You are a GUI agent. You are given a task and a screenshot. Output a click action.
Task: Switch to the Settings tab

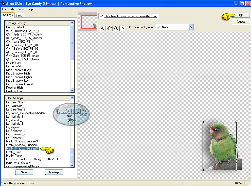pyautogui.click(x=8, y=15)
